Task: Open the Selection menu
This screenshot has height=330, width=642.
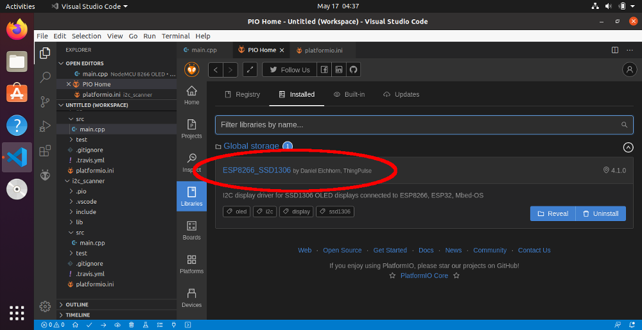Action: pos(87,36)
